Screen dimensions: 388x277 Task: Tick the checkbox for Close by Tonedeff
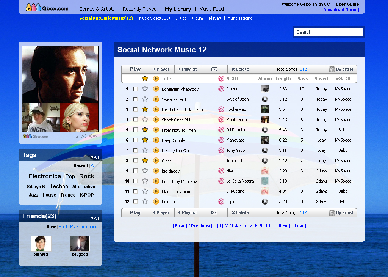click(x=135, y=161)
